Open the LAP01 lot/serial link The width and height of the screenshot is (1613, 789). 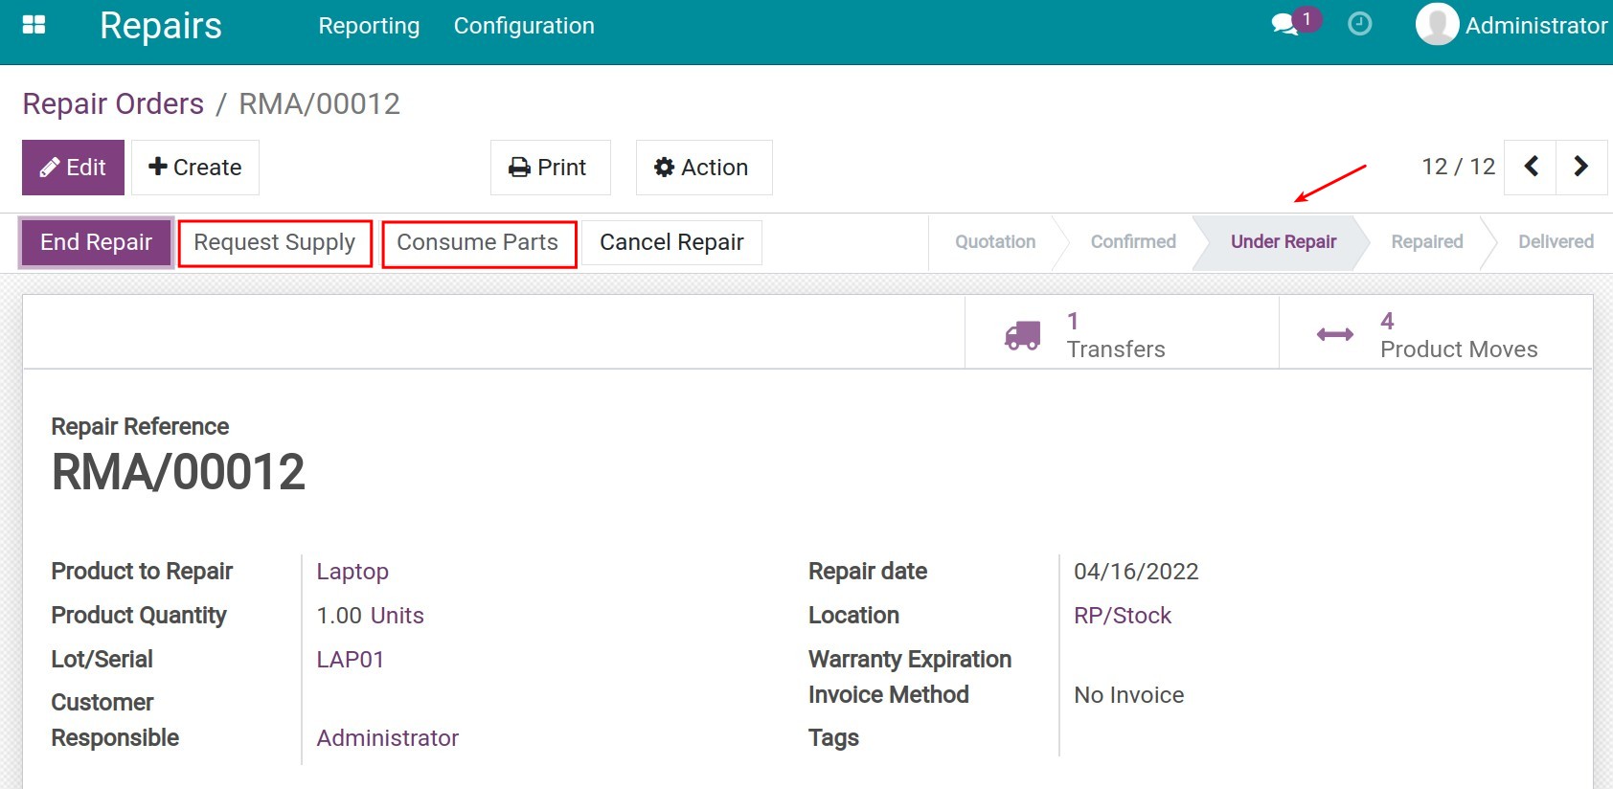tap(350, 660)
